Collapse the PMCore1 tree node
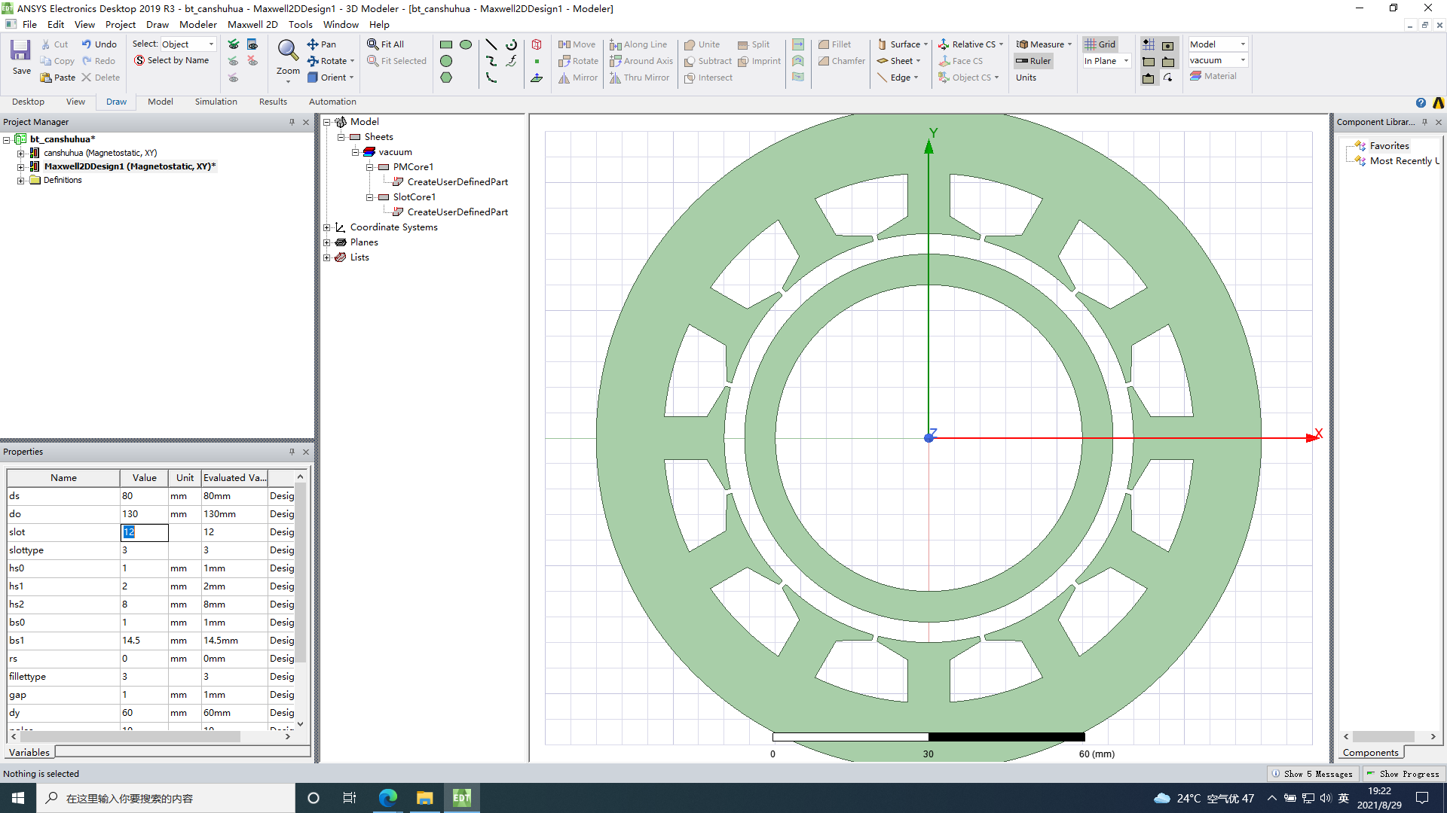Image resolution: width=1447 pixels, height=813 pixels. 370,167
